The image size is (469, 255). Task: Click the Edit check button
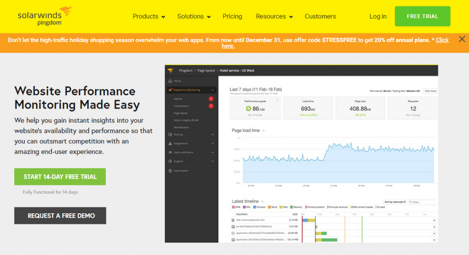click(431, 91)
